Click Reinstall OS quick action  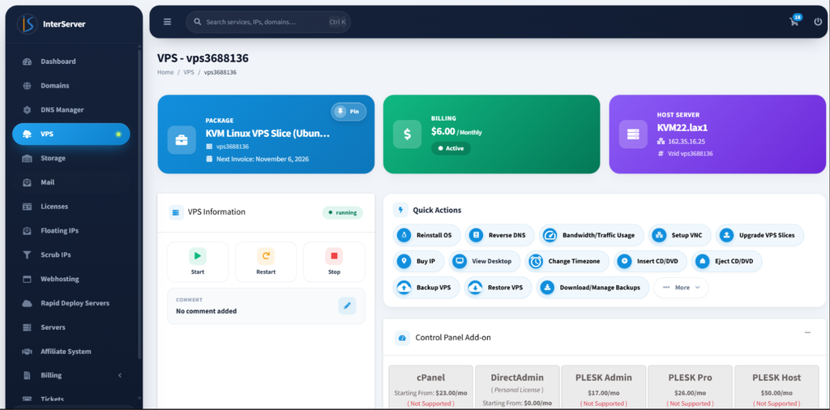(426, 235)
